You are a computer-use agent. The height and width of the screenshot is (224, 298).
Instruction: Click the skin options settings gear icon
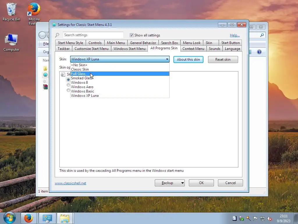(63, 74)
